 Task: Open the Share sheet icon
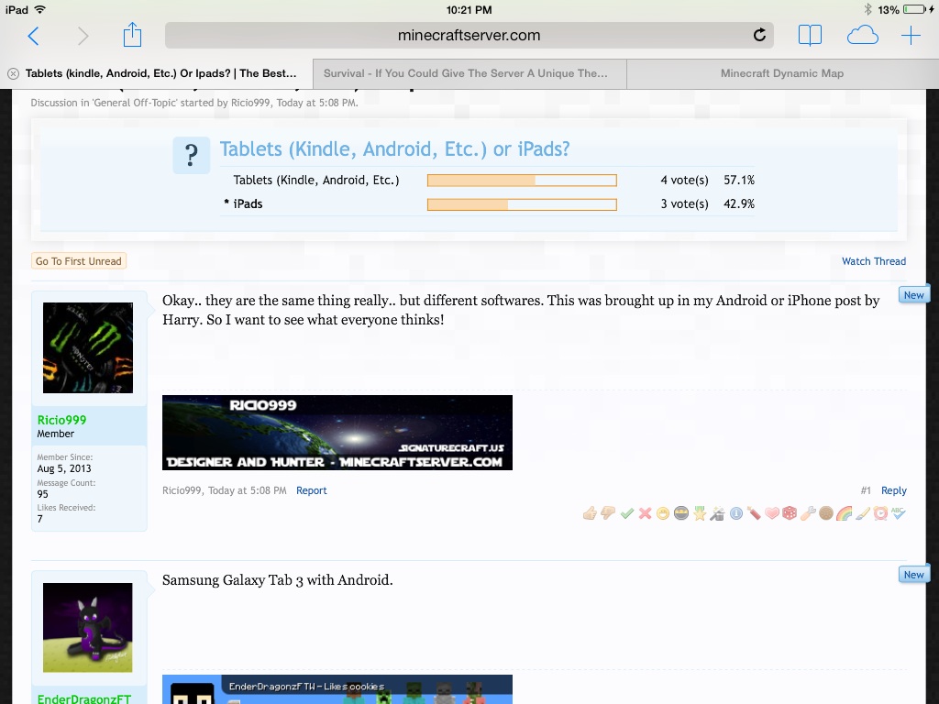click(132, 34)
